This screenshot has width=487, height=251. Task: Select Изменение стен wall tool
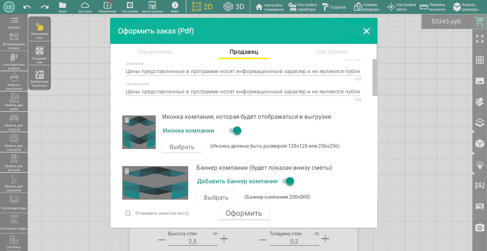coord(39,30)
